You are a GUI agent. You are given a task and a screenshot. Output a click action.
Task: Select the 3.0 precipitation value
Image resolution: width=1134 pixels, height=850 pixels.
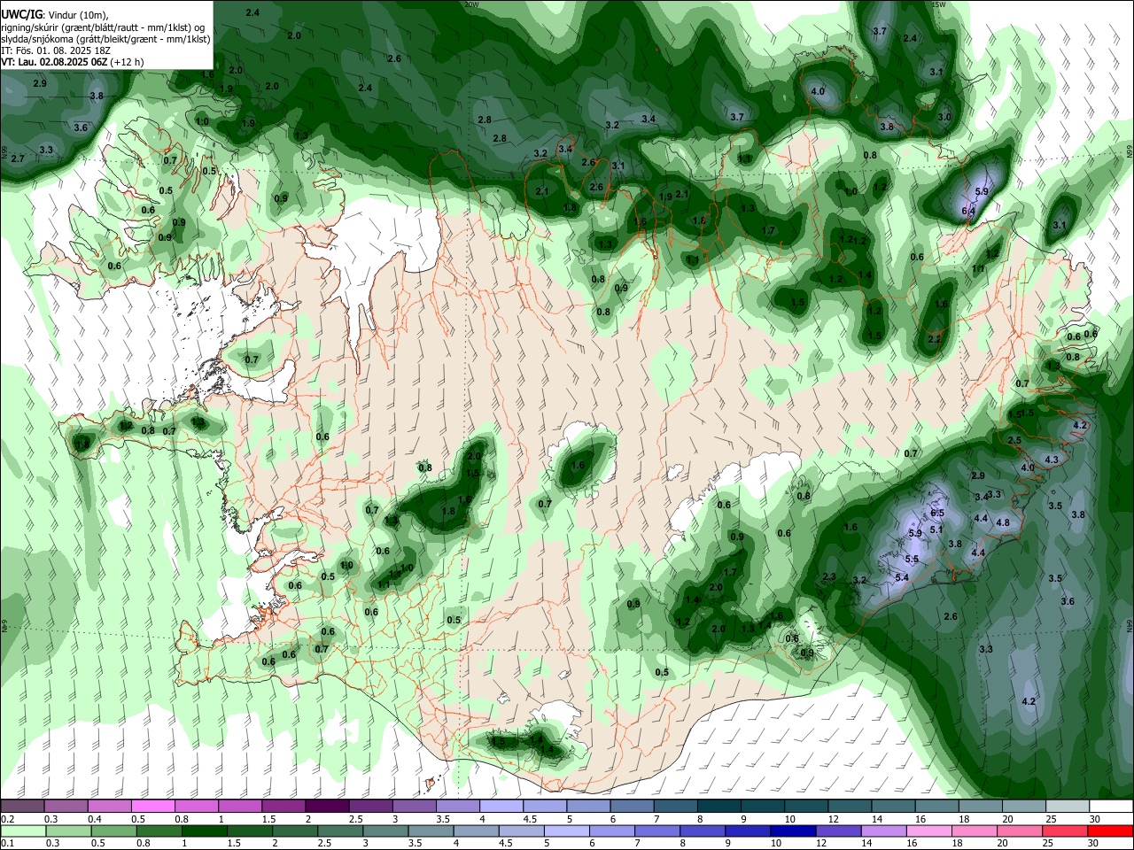click(944, 117)
